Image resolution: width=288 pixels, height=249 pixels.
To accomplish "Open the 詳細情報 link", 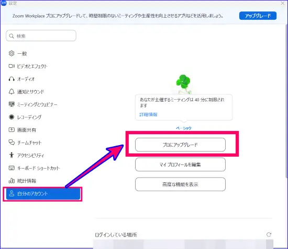I will (148, 115).
